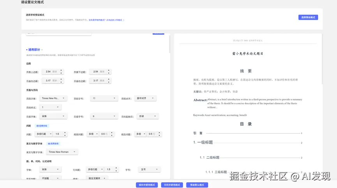Click the 关键词 line in preview
This screenshot has height=188, width=337.
pyautogui.click(x=215, y=92)
